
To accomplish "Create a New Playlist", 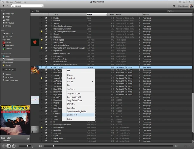I will (x=9, y=70).
